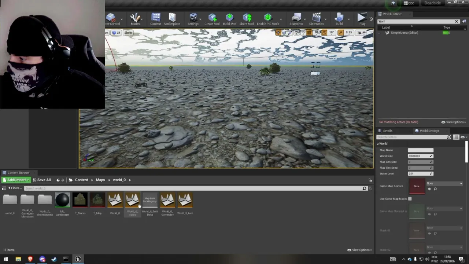Open the Modes toolbar button

point(135,19)
